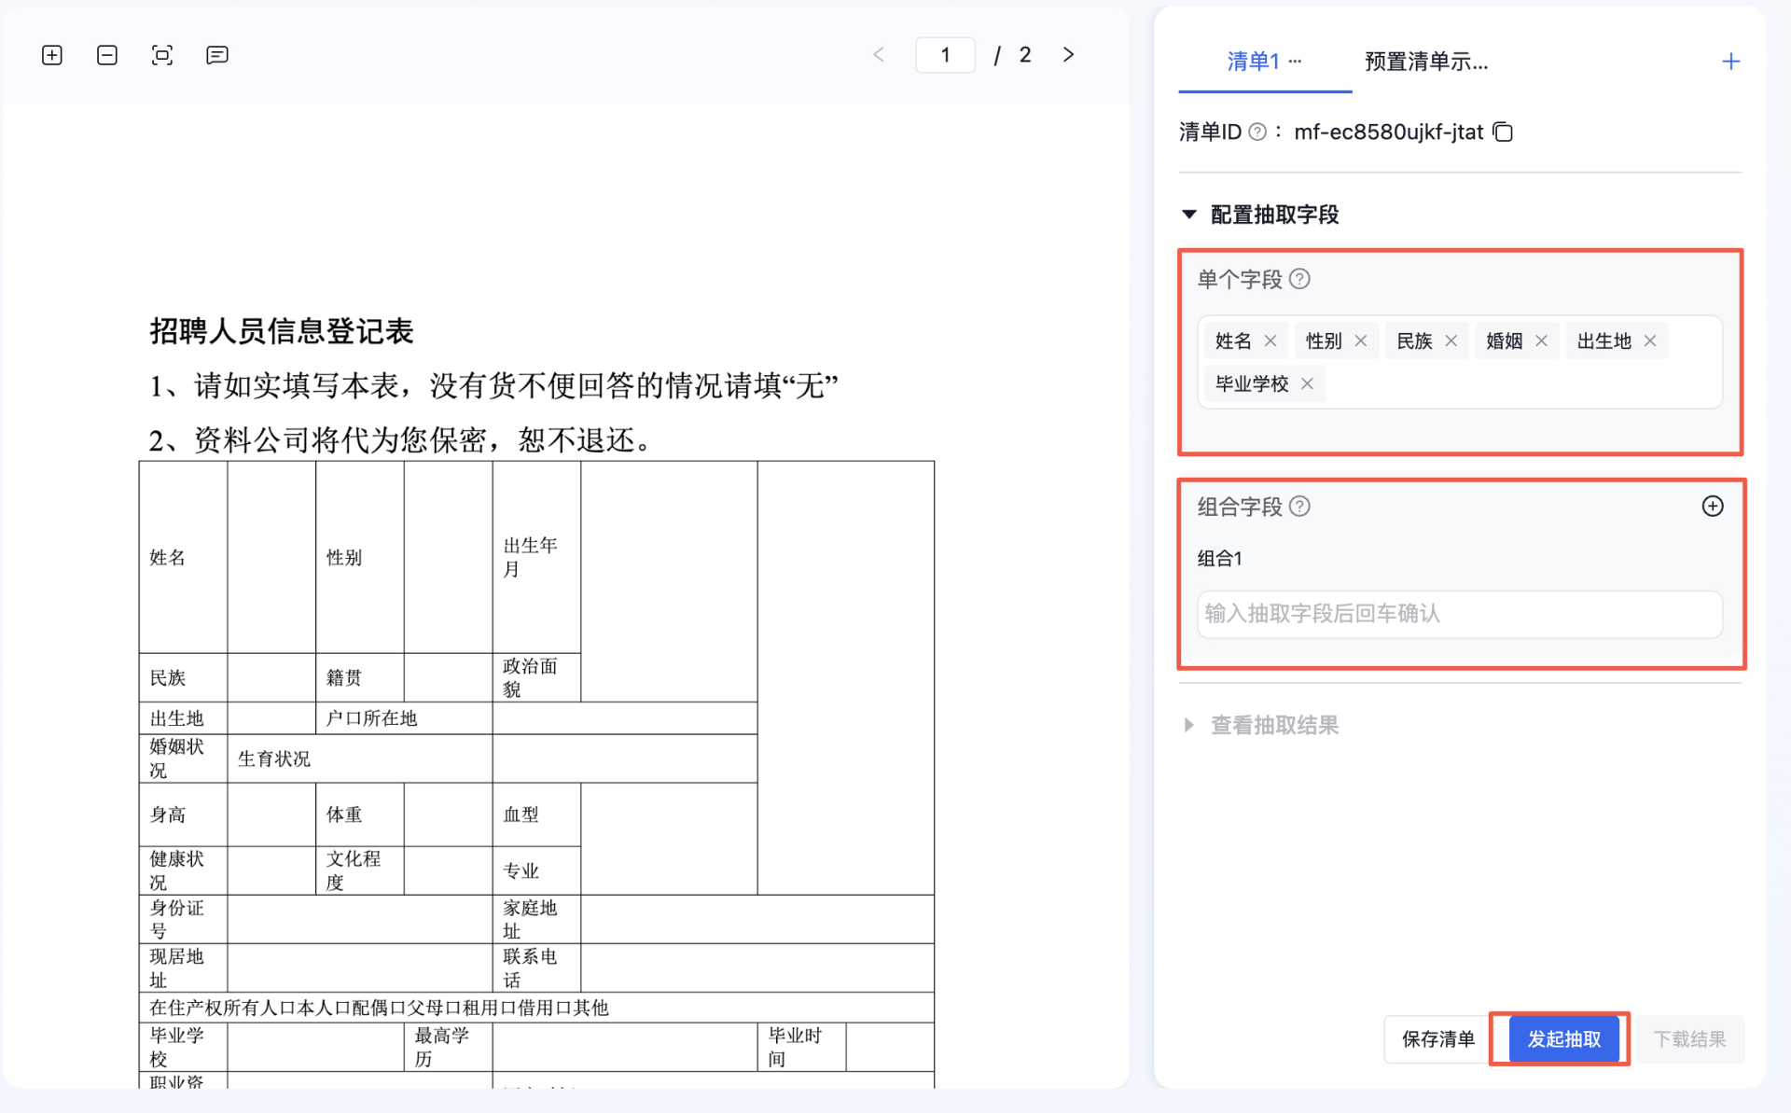
Task: Click the 血型 table cell
Action: (536, 814)
